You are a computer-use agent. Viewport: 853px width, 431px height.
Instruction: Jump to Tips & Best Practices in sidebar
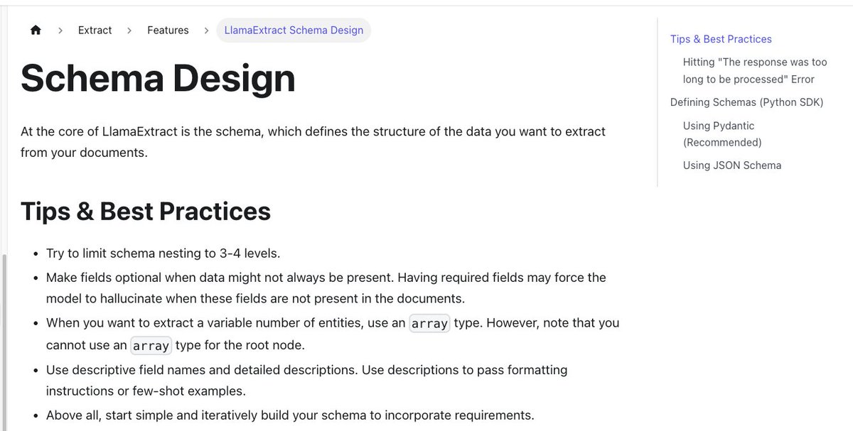pyautogui.click(x=721, y=39)
